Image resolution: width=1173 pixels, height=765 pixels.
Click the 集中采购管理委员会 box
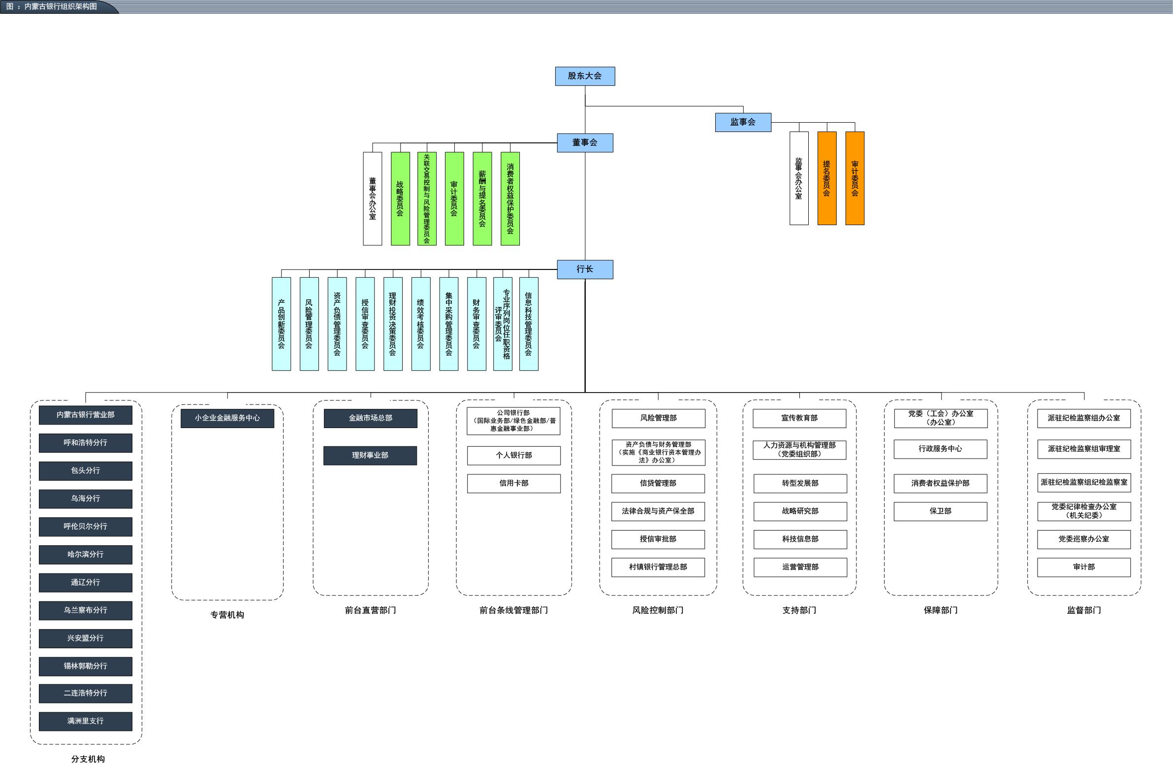[x=449, y=324]
